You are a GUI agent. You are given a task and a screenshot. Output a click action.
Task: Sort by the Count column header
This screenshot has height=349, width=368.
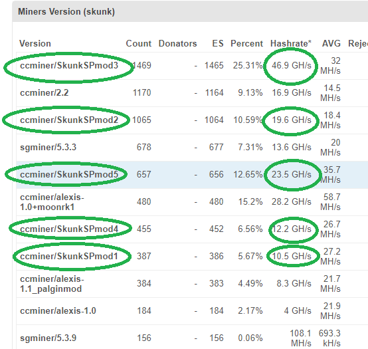click(x=138, y=43)
